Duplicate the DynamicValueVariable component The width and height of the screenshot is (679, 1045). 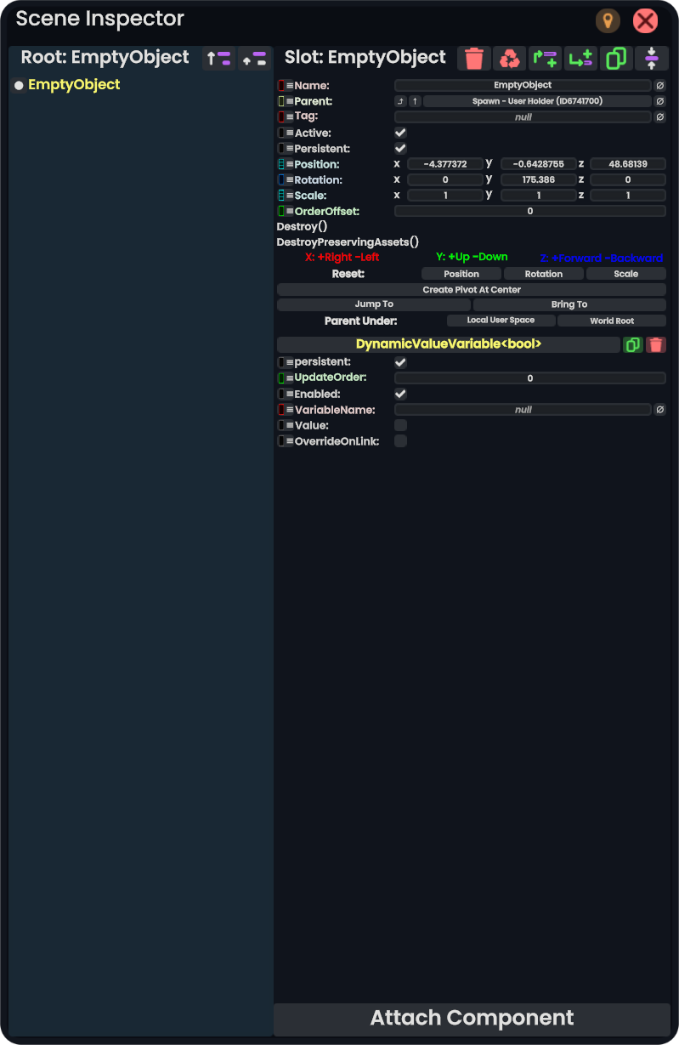[x=632, y=344]
